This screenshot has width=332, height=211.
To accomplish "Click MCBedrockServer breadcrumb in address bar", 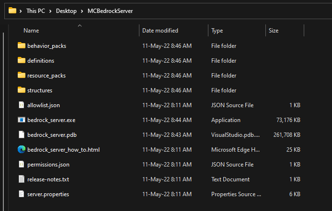I will pos(110,11).
